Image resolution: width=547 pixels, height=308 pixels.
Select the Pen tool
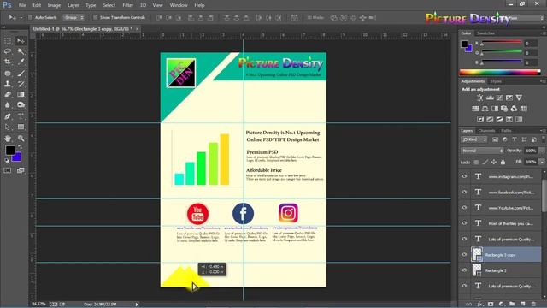(x=8, y=116)
